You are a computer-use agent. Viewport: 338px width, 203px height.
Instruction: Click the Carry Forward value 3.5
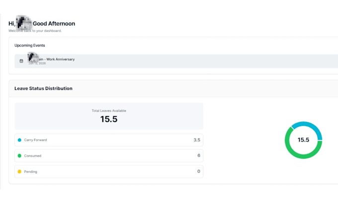197,140
